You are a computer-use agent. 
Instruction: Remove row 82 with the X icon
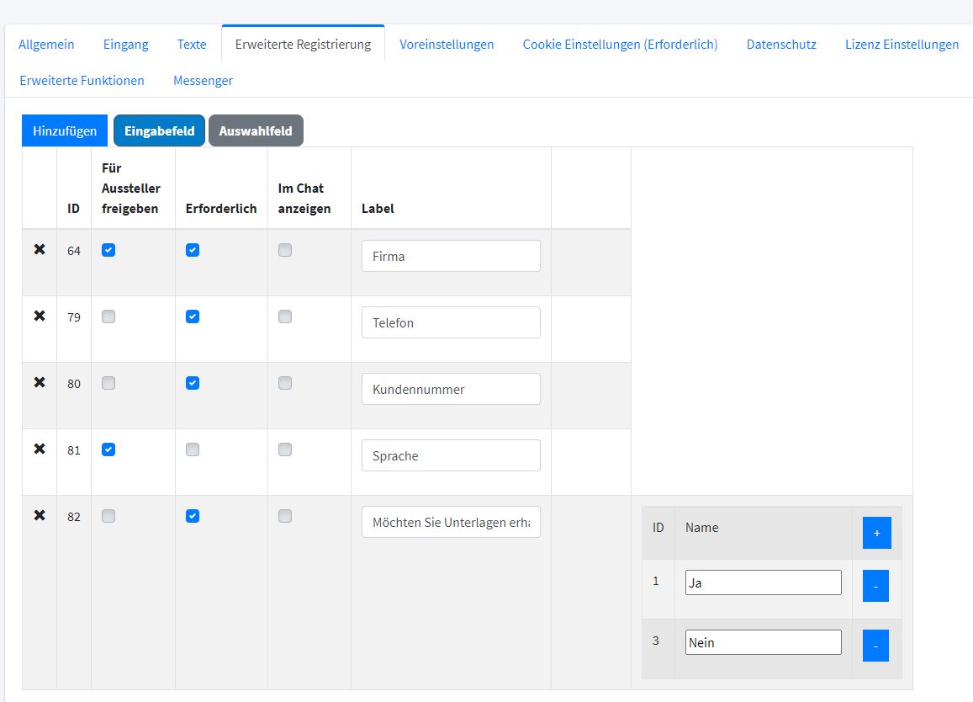pyautogui.click(x=40, y=516)
